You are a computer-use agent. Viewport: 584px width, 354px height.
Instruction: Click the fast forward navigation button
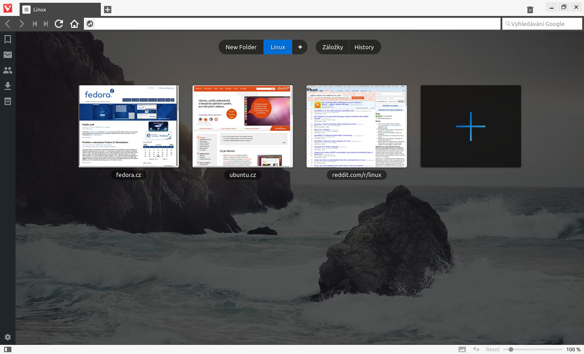click(x=46, y=24)
